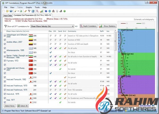Click the blue globe toolbar icon
Image resolution: width=159 pixels, height=114 pixels.
click(x=50, y=11)
